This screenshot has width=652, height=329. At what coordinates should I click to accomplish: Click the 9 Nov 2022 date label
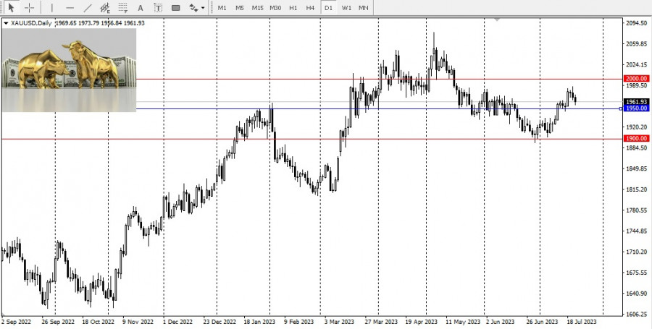138,322
